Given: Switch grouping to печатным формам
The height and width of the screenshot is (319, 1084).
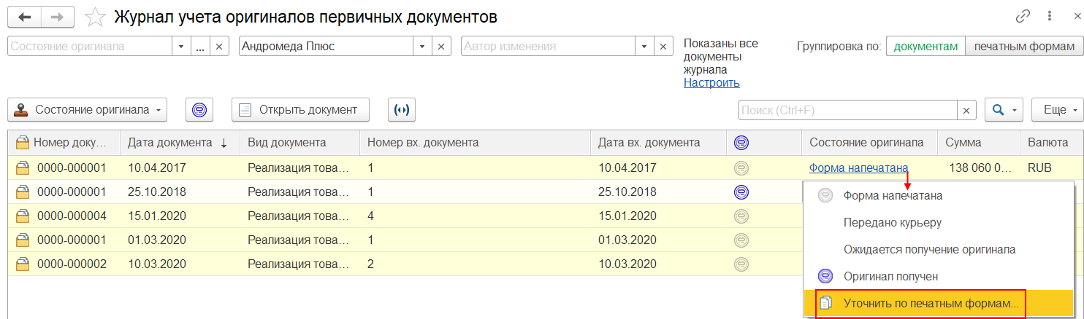Looking at the screenshot, I should pos(1023,46).
